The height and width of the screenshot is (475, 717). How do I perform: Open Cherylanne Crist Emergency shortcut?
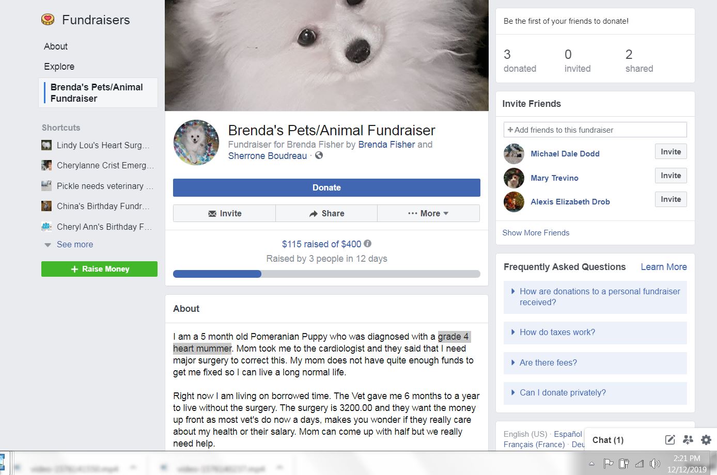105,165
